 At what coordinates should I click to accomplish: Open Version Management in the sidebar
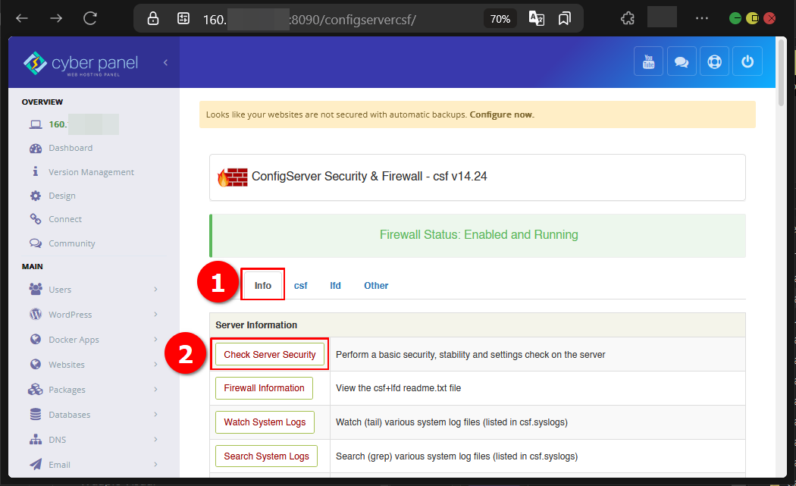(x=92, y=172)
